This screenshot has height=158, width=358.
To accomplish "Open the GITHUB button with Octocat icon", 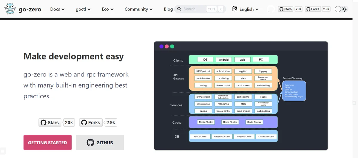I will coord(100,142).
